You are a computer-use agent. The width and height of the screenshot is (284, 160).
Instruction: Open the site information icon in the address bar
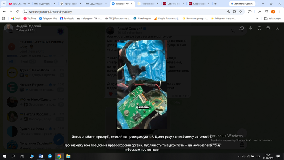tap(26, 11)
